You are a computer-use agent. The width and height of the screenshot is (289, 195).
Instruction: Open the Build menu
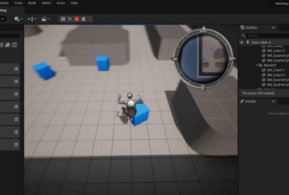tap(32, 3)
